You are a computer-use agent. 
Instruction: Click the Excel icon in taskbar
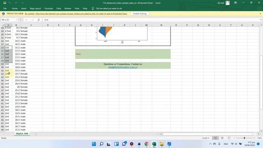pos(154,144)
